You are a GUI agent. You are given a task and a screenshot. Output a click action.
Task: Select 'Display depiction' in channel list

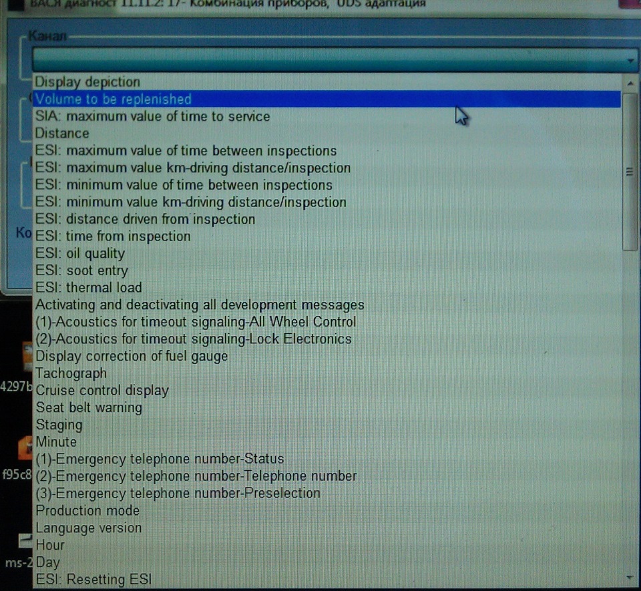point(327,81)
